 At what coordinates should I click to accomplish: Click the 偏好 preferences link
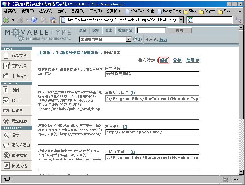164,60
